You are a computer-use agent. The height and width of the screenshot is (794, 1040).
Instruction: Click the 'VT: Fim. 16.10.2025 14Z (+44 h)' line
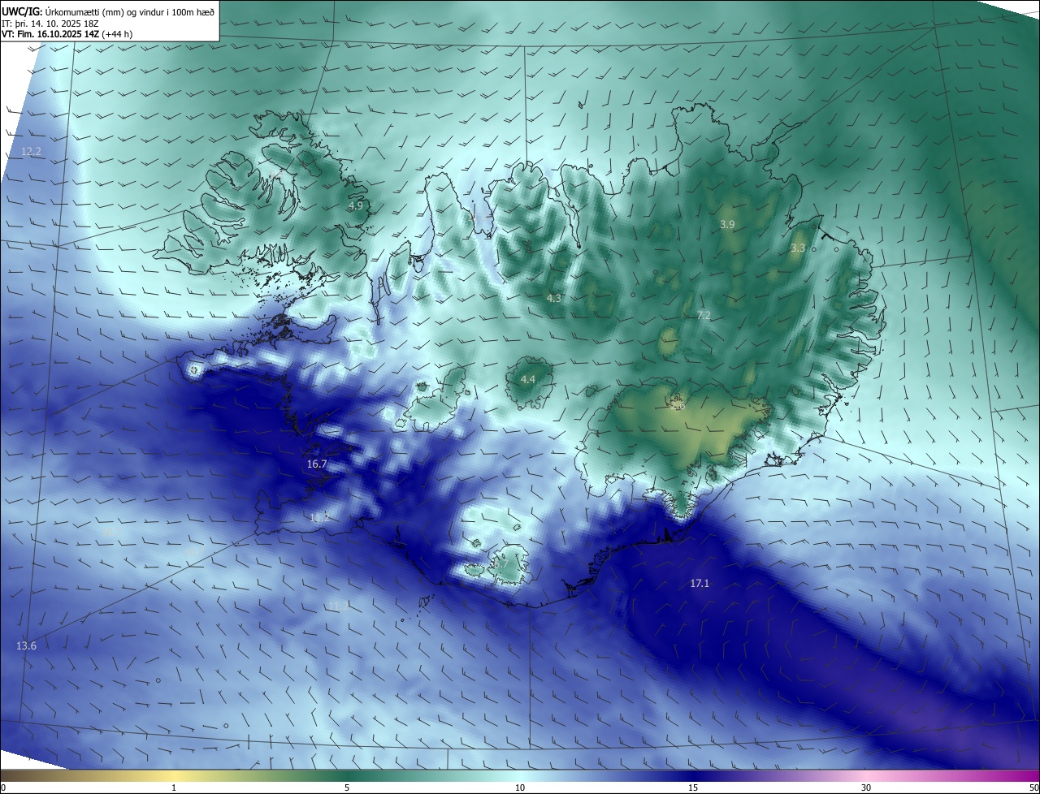pyautogui.click(x=67, y=34)
